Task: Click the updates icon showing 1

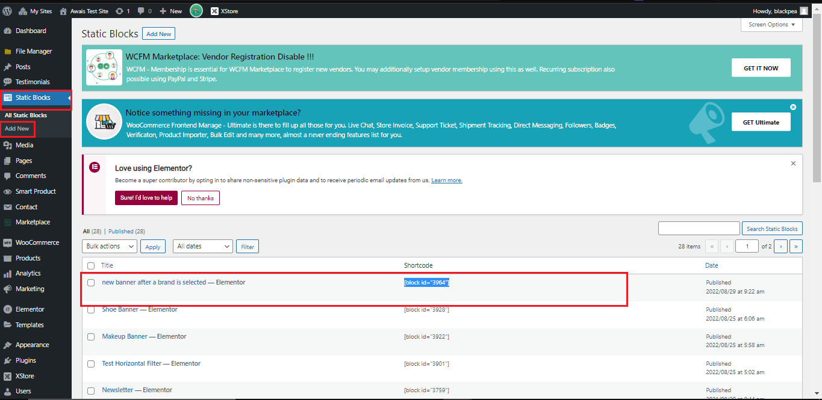Action: point(122,11)
